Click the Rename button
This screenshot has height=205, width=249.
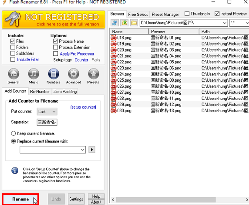[x=21, y=199]
